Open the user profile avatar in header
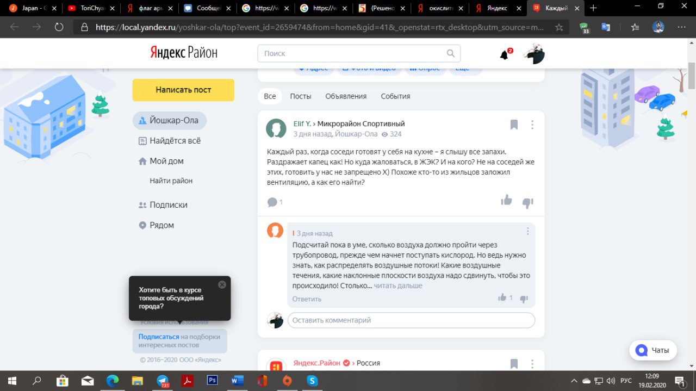The image size is (696, 391). (534, 54)
